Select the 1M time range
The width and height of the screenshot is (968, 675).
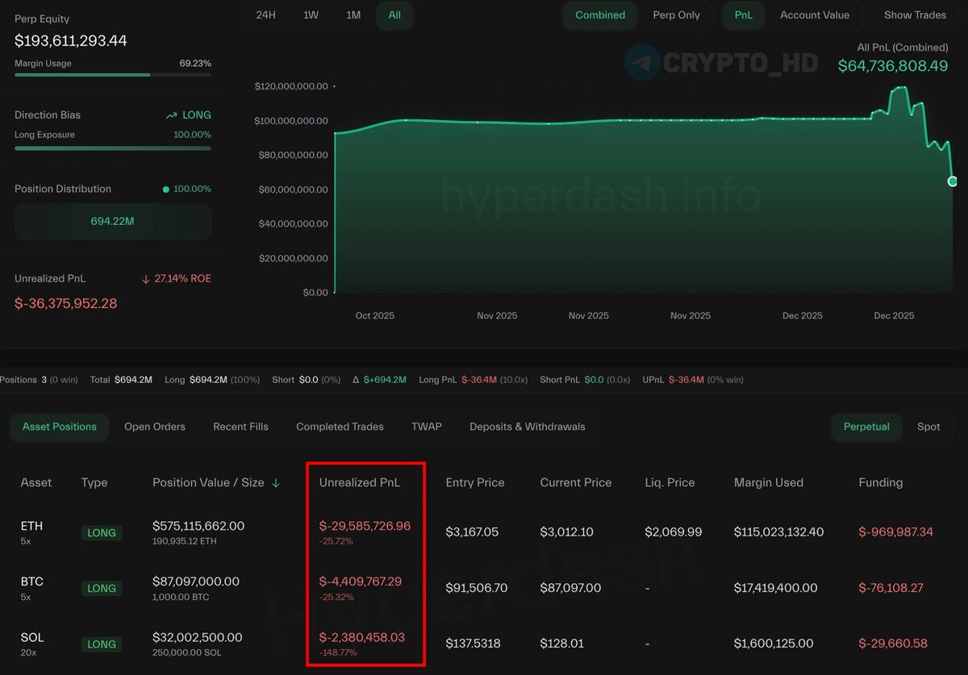pyautogui.click(x=353, y=15)
